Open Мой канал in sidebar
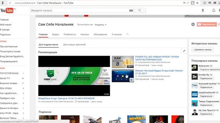This screenshot has width=220, height=123. click(x=6, y=25)
